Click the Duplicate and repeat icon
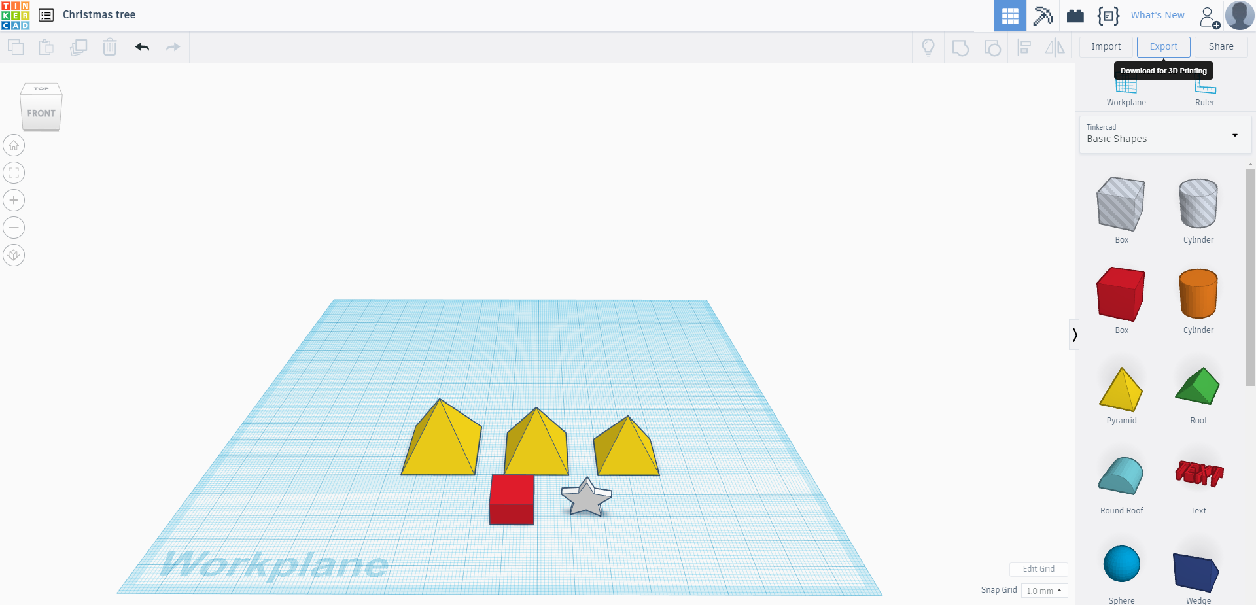 coord(78,47)
